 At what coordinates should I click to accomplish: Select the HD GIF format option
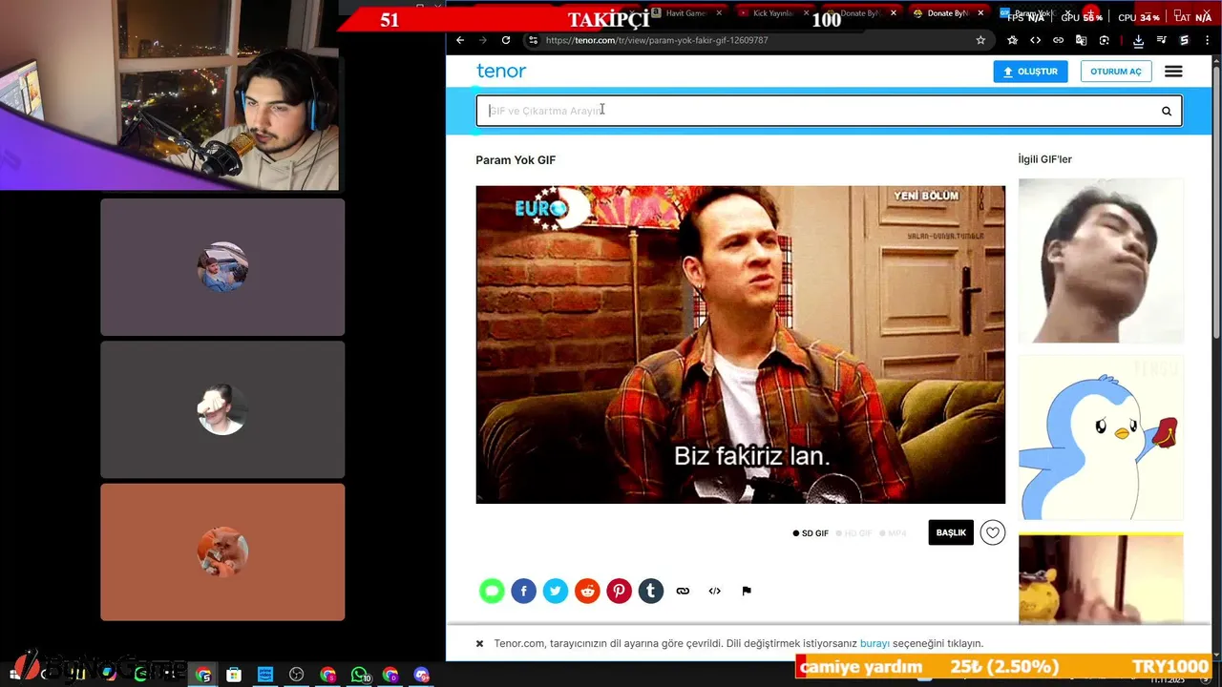854,533
